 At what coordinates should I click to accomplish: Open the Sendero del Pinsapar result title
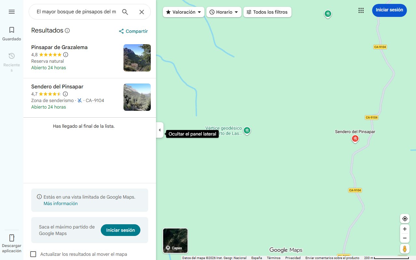click(57, 86)
